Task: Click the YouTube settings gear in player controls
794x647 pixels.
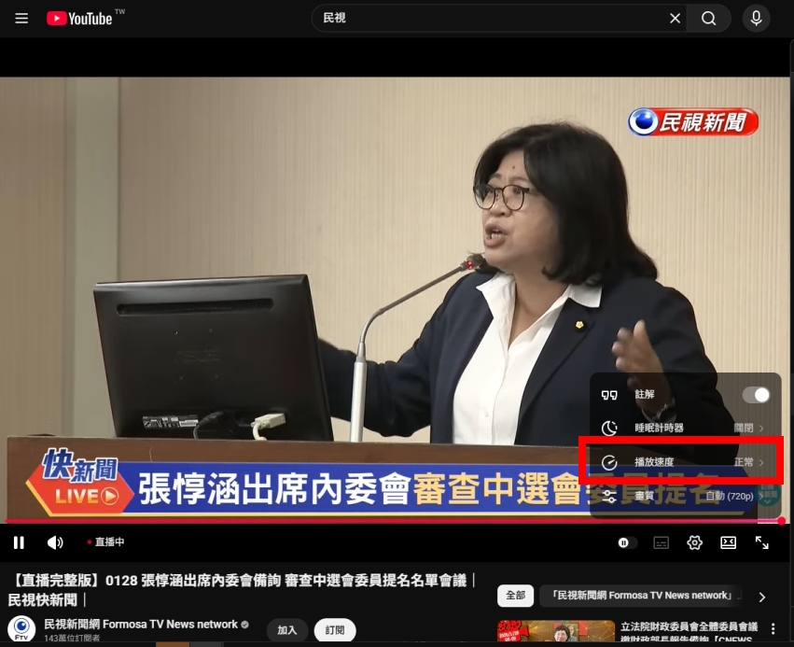Action: [694, 542]
